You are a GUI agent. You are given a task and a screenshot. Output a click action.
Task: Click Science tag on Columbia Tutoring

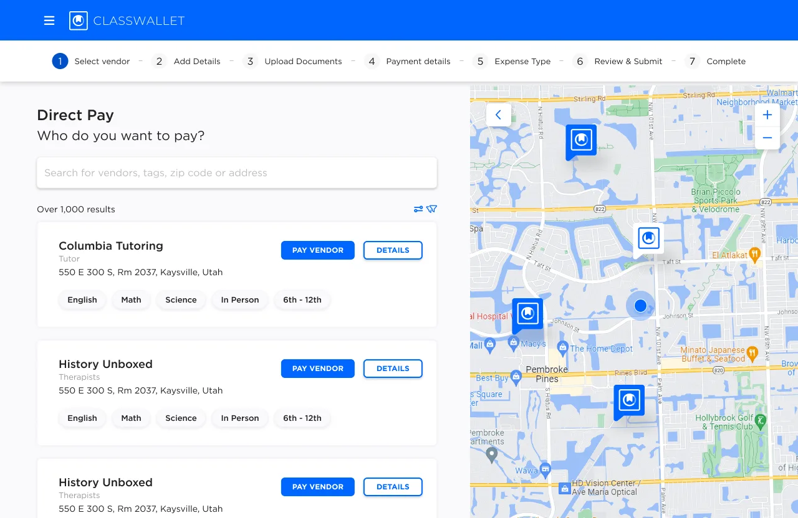click(181, 299)
